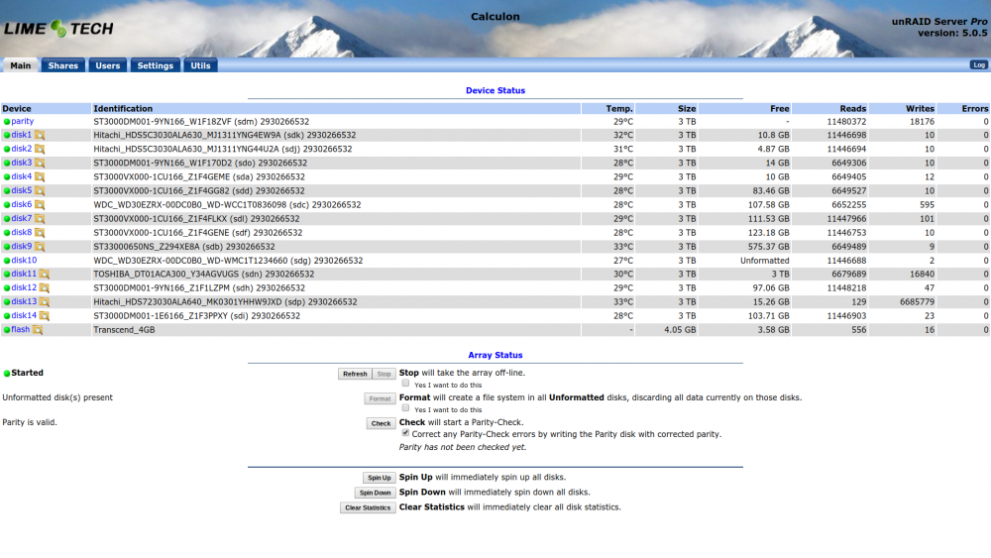Open the disk7 device link
Viewport: 991px width, 558px height.
(x=22, y=219)
